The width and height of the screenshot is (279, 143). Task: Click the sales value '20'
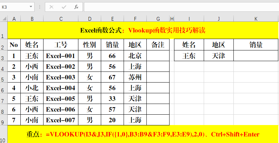(x=113, y=120)
